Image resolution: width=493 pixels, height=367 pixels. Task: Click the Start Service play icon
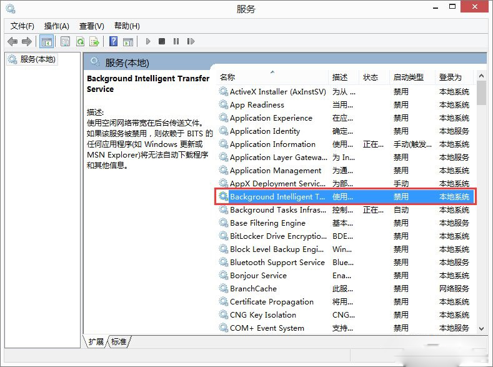[148, 41]
